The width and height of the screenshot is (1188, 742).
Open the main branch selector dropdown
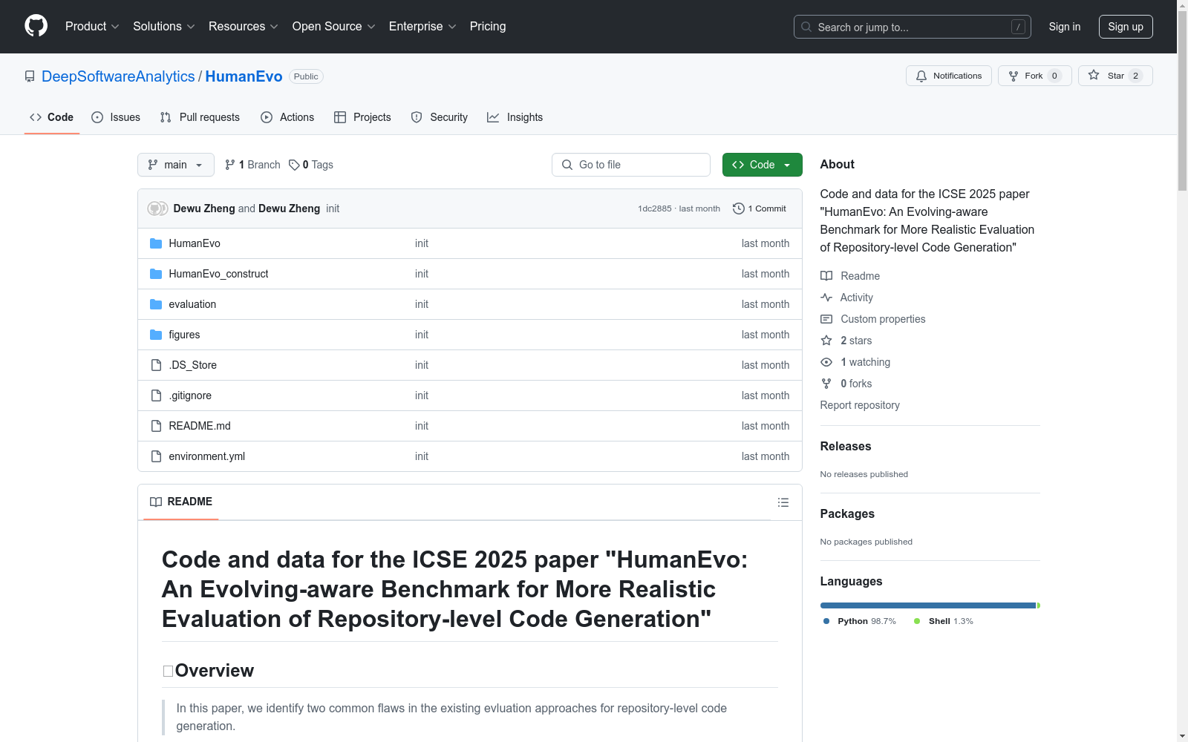(x=176, y=165)
